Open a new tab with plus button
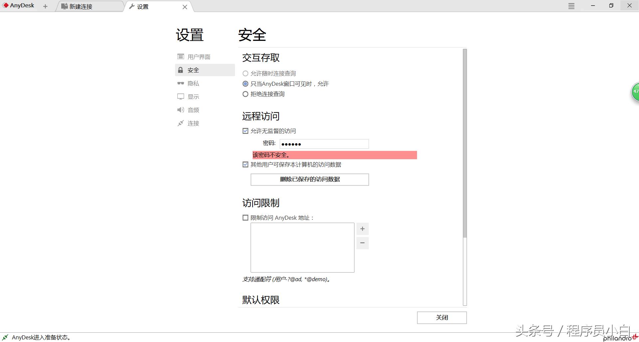Image resolution: width=639 pixels, height=342 pixels. coord(45,6)
